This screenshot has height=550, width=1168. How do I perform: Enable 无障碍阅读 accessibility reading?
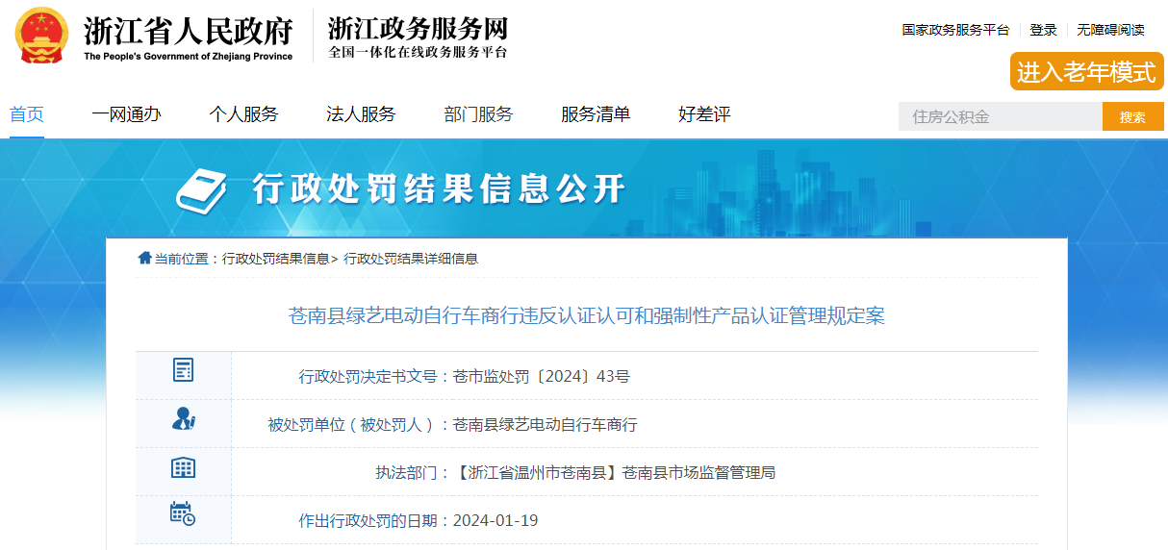click(1110, 30)
